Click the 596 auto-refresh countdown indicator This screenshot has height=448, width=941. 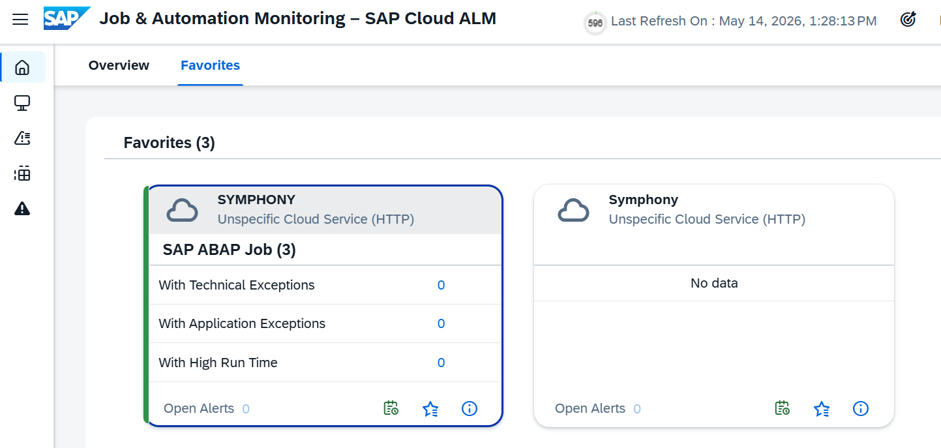pos(595,23)
